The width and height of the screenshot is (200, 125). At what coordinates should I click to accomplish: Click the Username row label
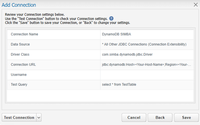pyautogui.click(x=19, y=75)
